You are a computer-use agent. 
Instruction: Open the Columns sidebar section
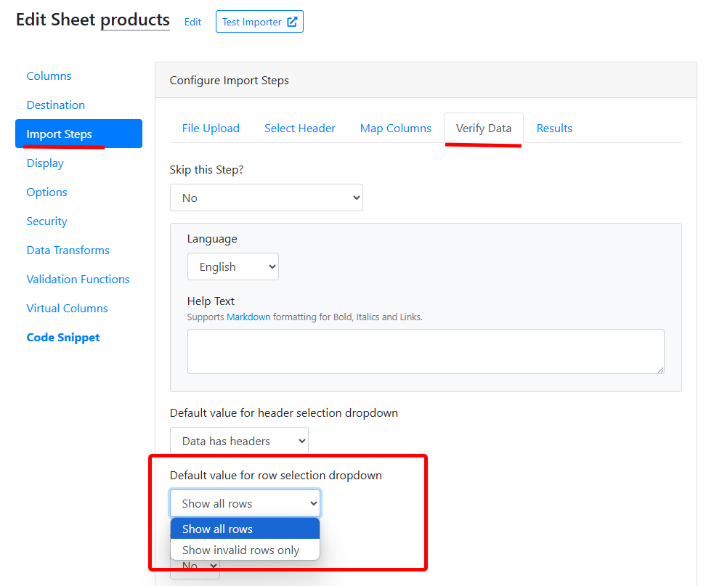(49, 76)
